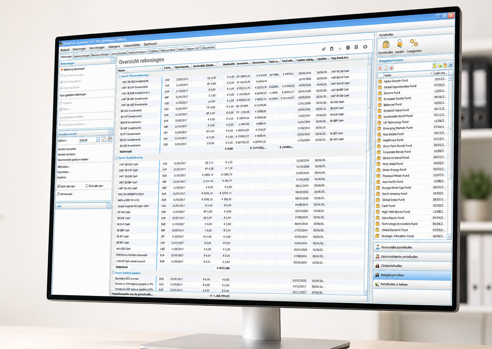The width and height of the screenshot is (492, 349).
Task: Collapse the Soort: Effectenrekening group
Action: 119,76
